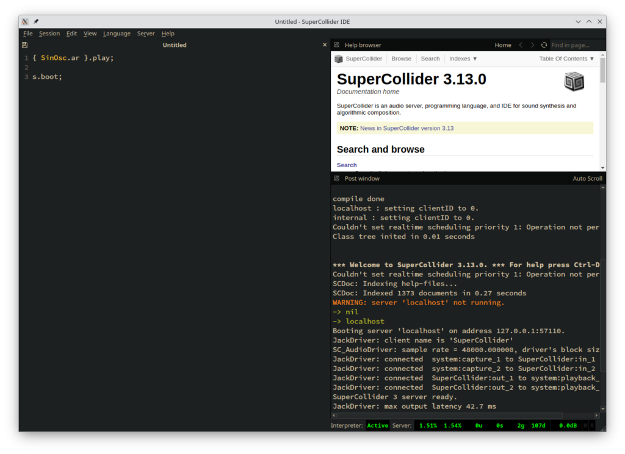The height and width of the screenshot is (454, 625).
Task: Toggle the M mute indicator in the status bar
Action: (x=585, y=426)
